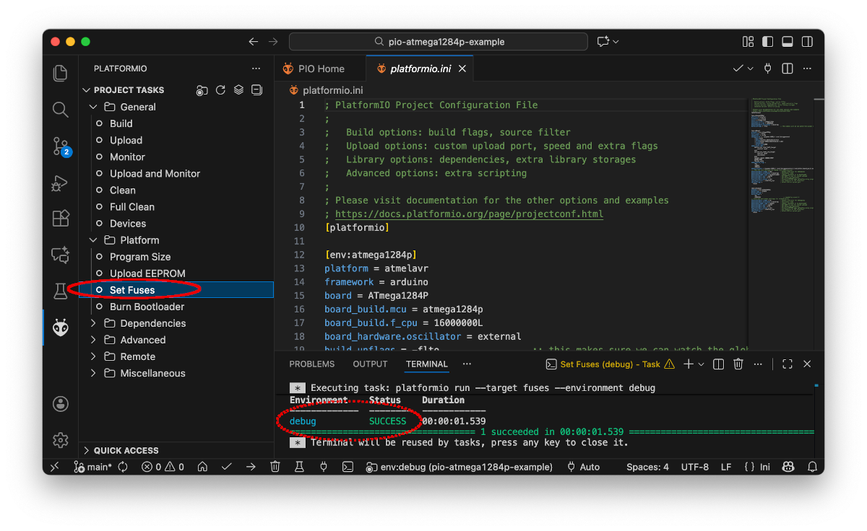Open the Manage gear in activity bar

(x=61, y=439)
